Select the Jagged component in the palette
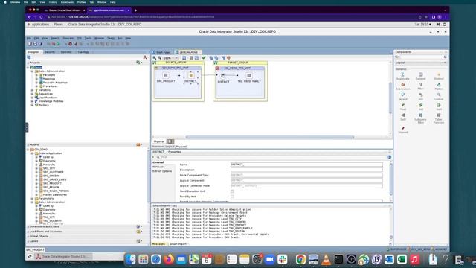Image resolution: width=476 pixels, height=268 pixels. pos(403,97)
